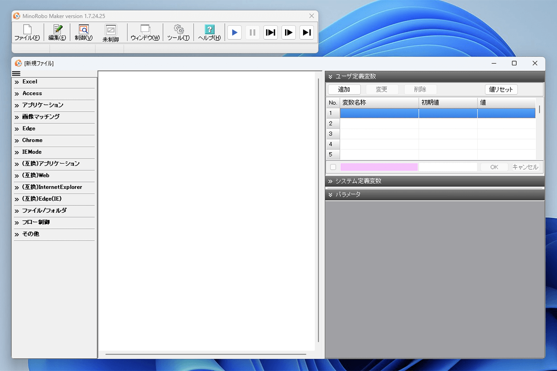Click the 初期値 column header
This screenshot has width=557, height=371.
[x=448, y=102]
